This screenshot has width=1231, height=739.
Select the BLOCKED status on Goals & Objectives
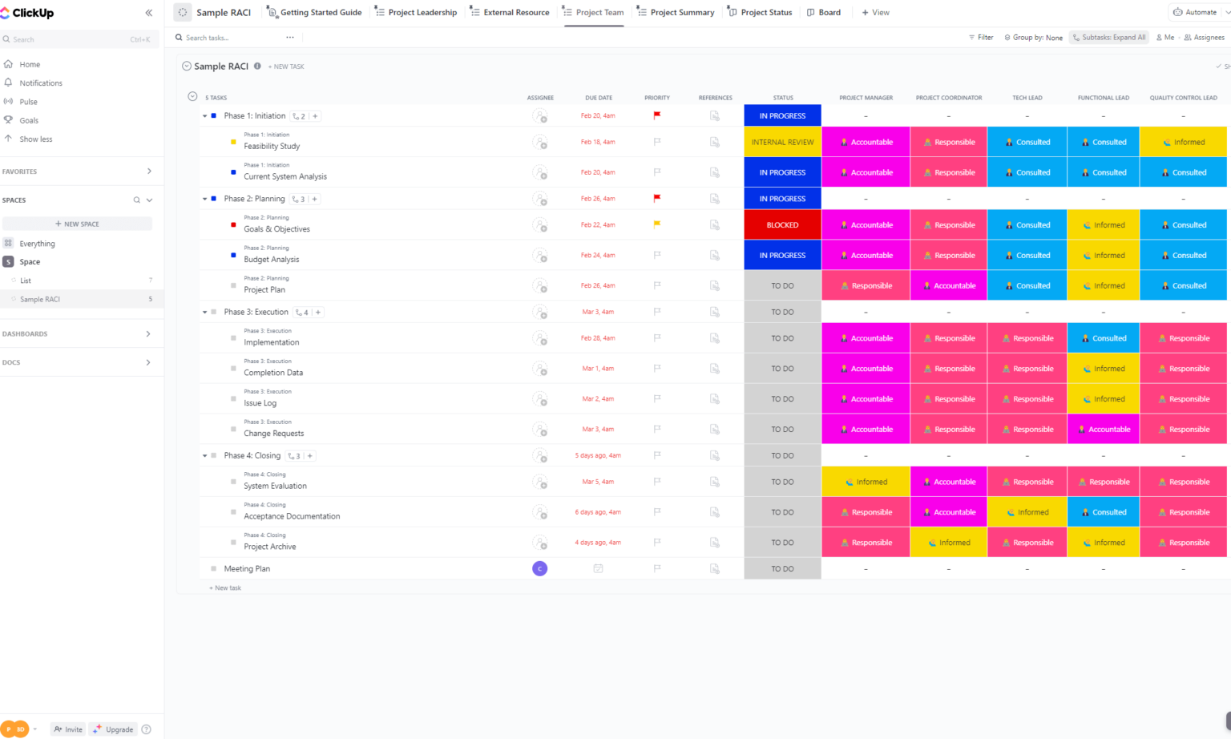coord(782,224)
